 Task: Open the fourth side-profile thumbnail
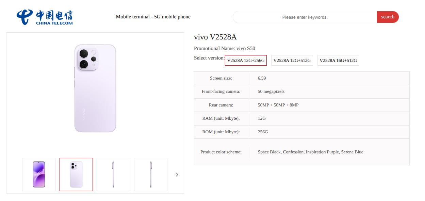click(x=151, y=174)
